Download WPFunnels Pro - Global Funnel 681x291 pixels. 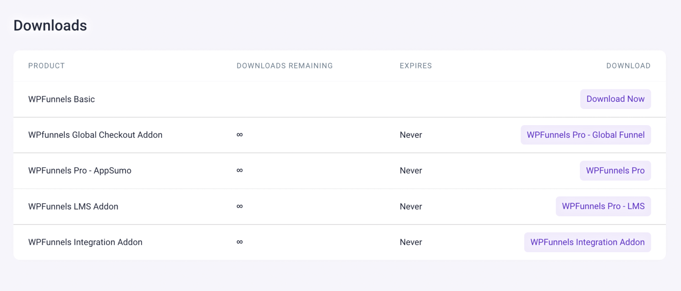586,135
